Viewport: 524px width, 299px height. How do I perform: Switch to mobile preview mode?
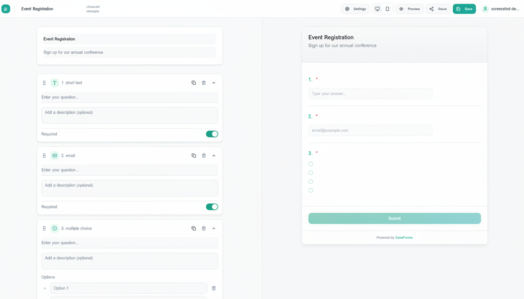pos(387,9)
